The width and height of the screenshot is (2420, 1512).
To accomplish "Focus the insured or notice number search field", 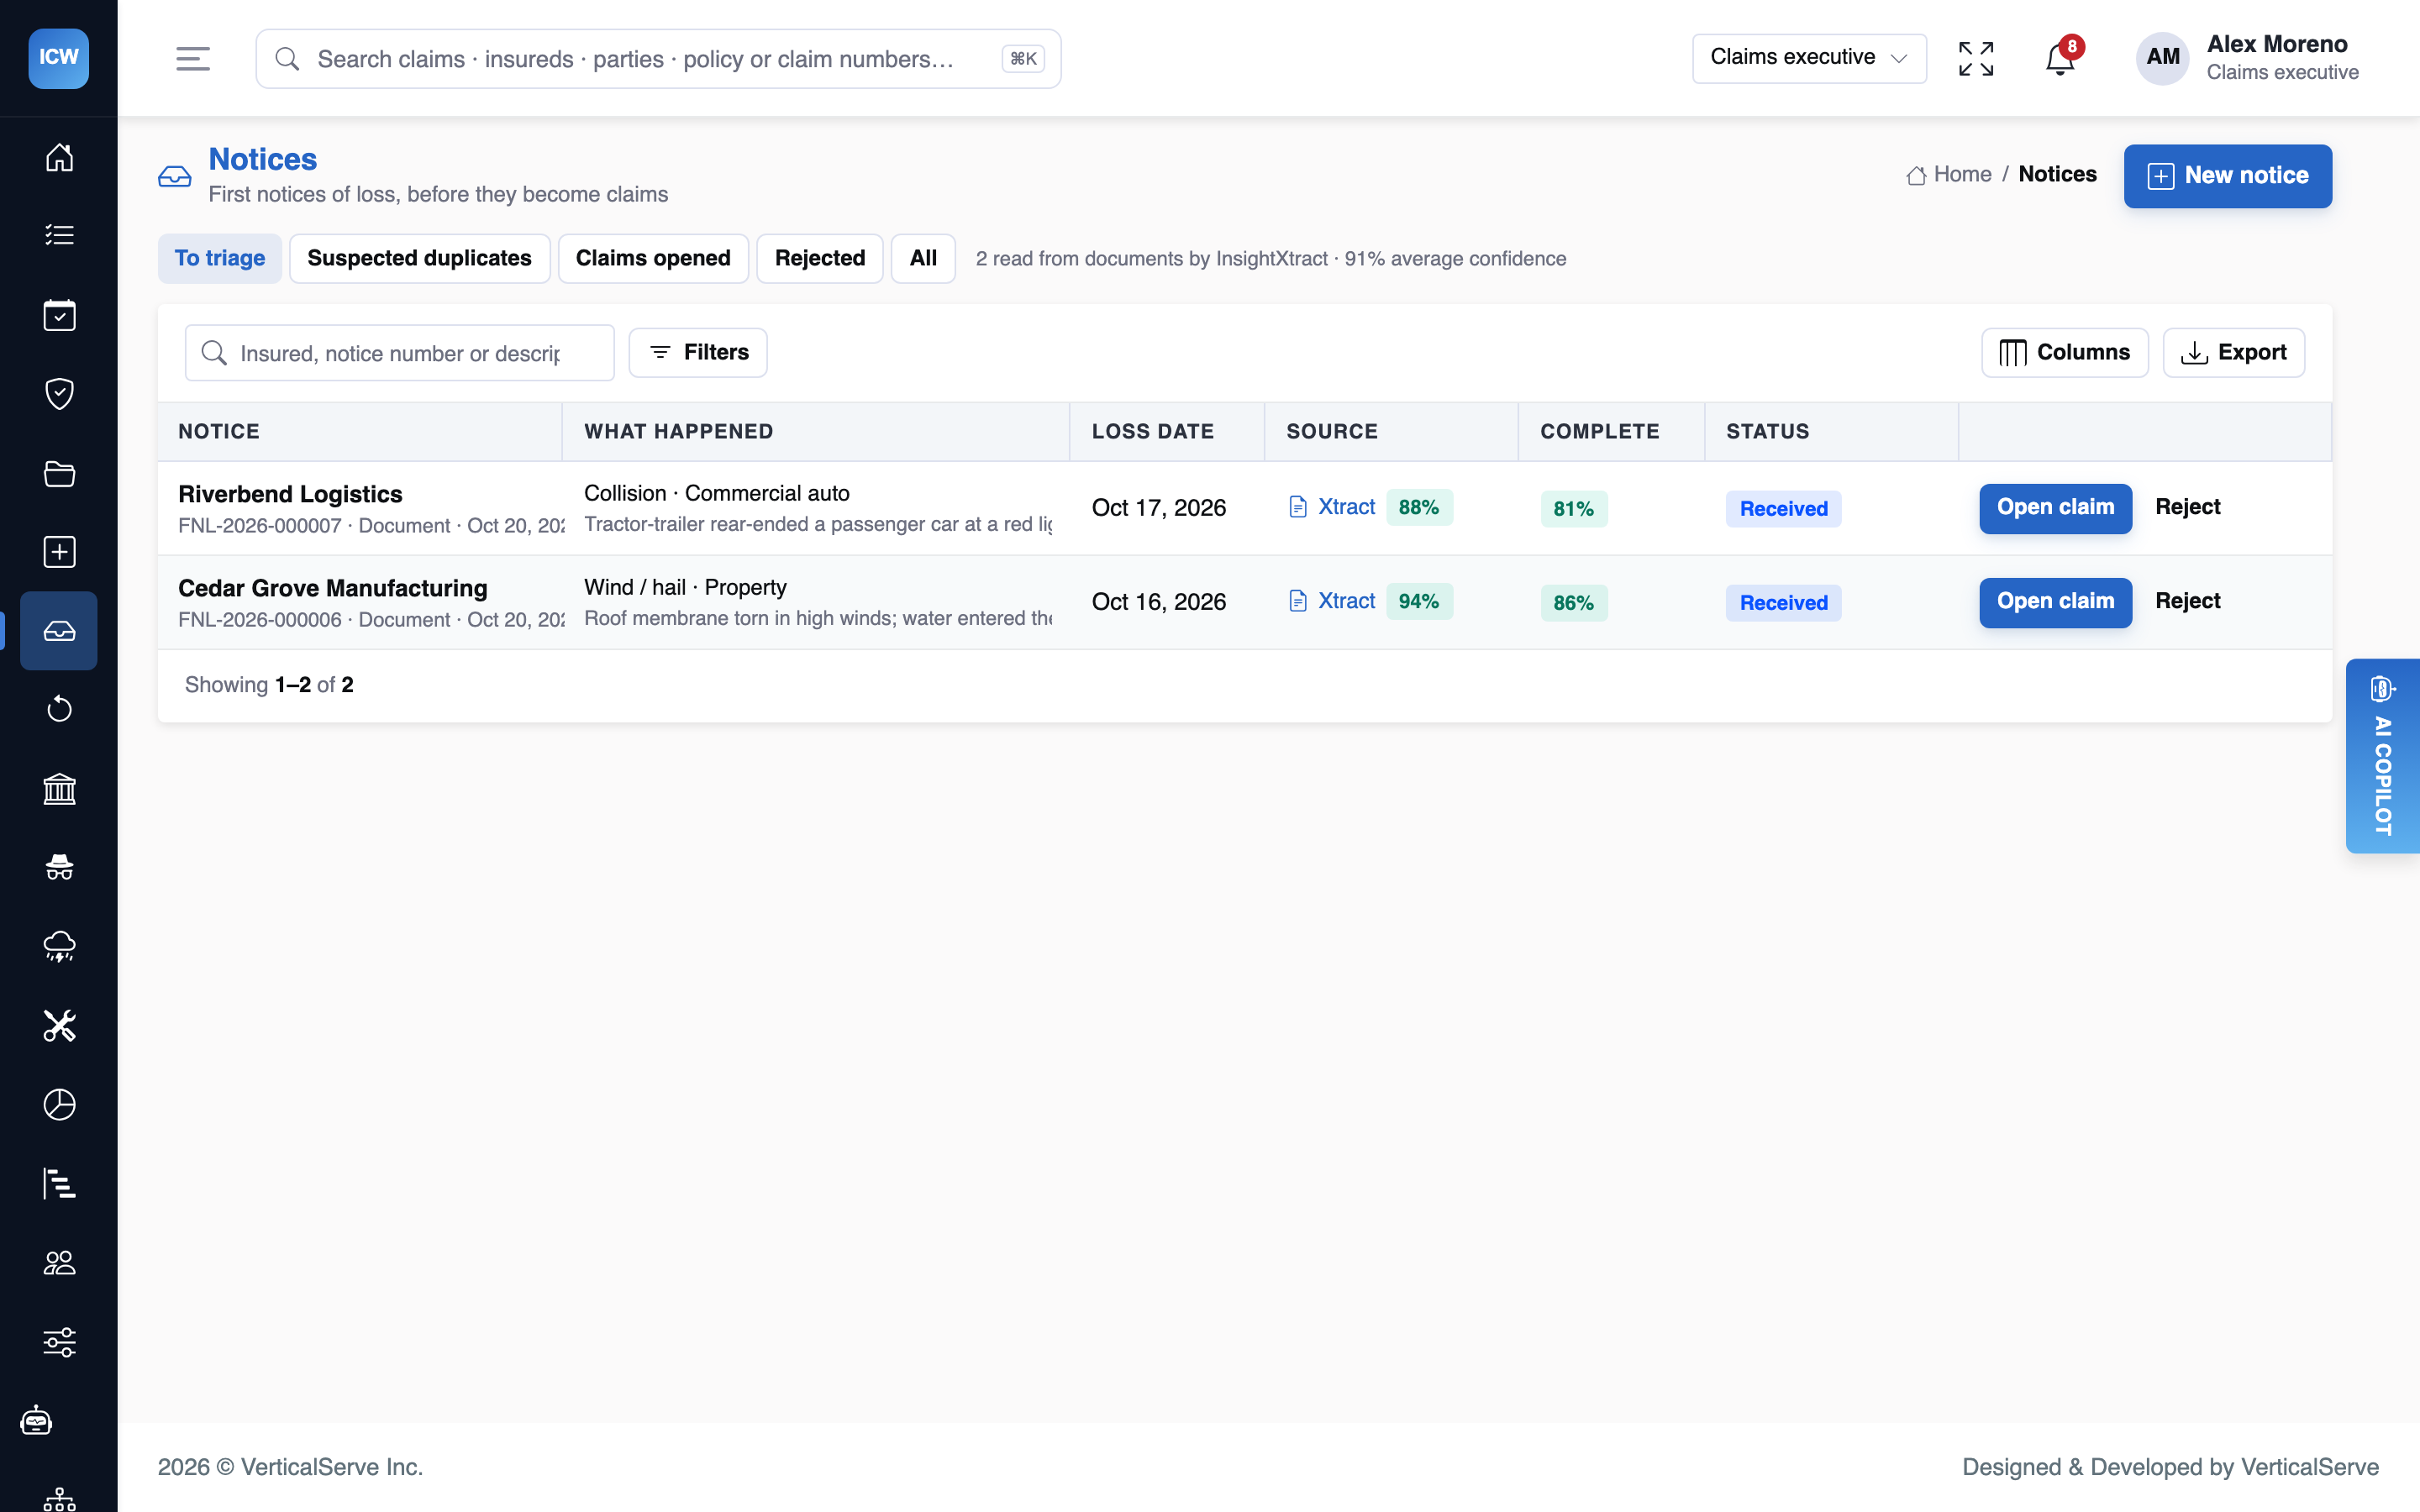I will click(x=399, y=353).
